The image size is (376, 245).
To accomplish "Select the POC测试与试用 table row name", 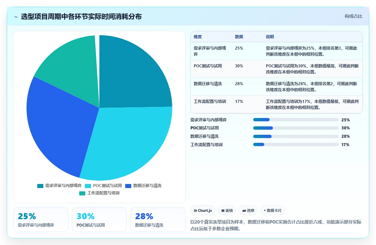I will pos(208,66).
